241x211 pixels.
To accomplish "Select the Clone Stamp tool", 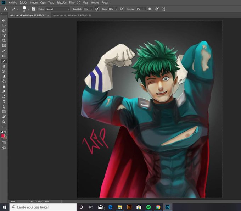I will pyautogui.click(x=4, y=66).
